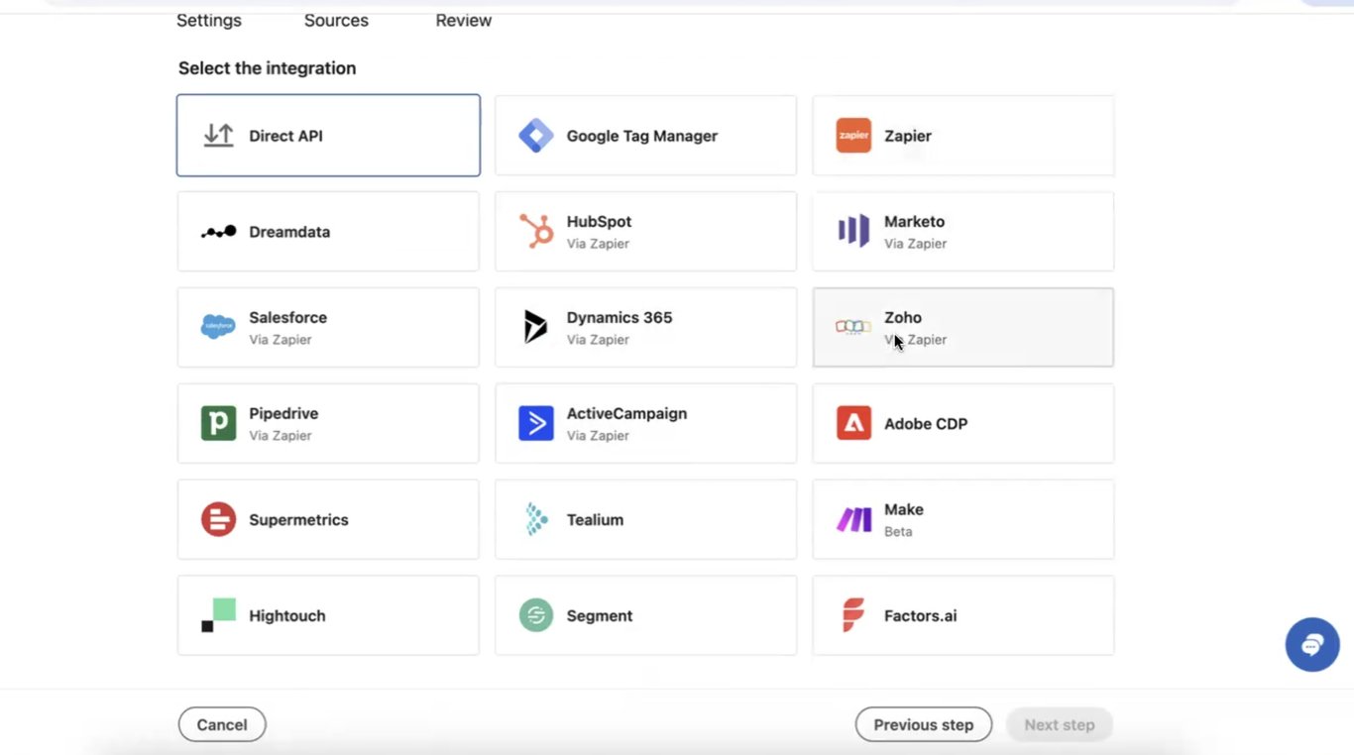
Task: Click 'Via Zapier' under Marketo
Action: [915, 244]
